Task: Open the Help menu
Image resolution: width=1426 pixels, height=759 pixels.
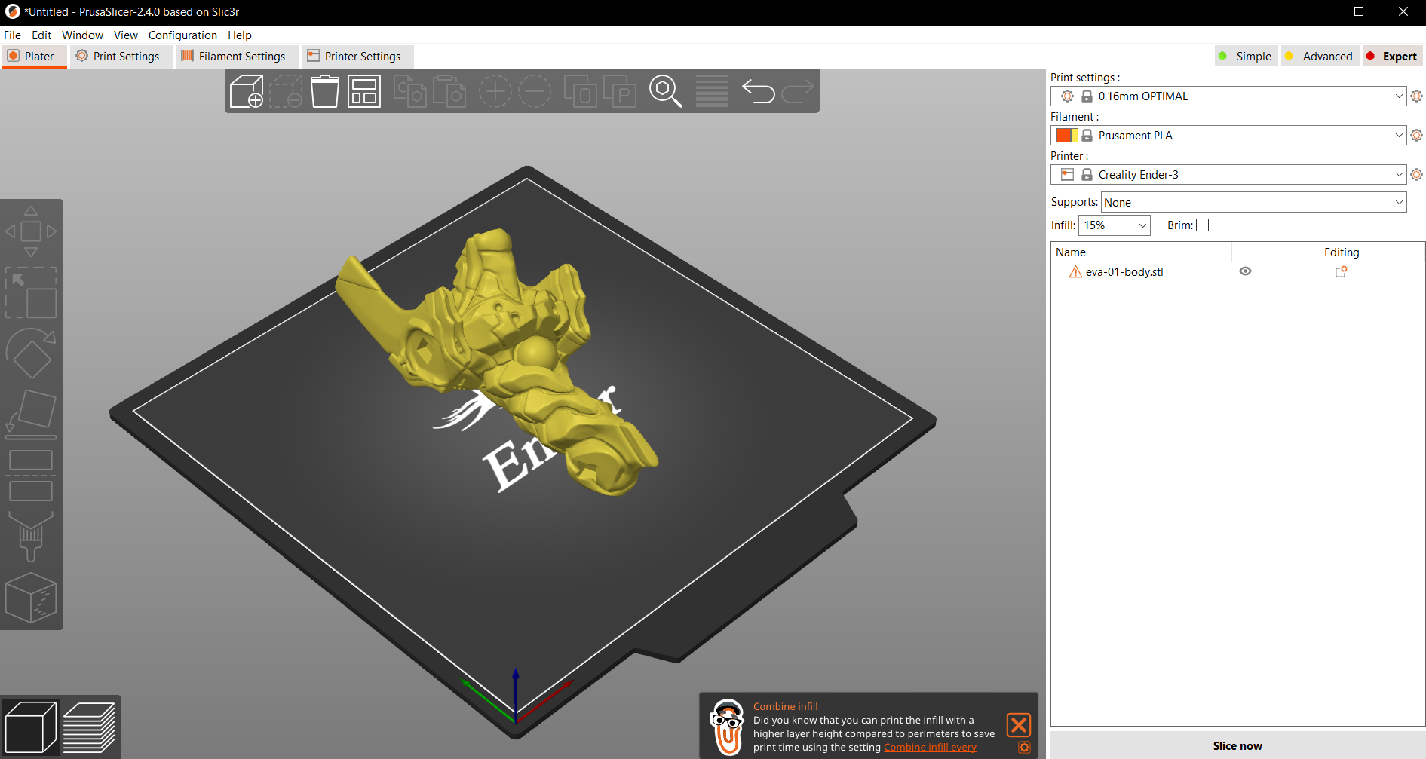Action: click(240, 35)
